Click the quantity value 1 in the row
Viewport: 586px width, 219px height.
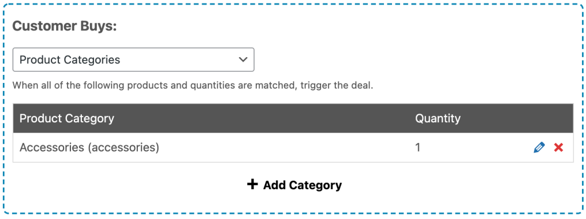(418, 148)
